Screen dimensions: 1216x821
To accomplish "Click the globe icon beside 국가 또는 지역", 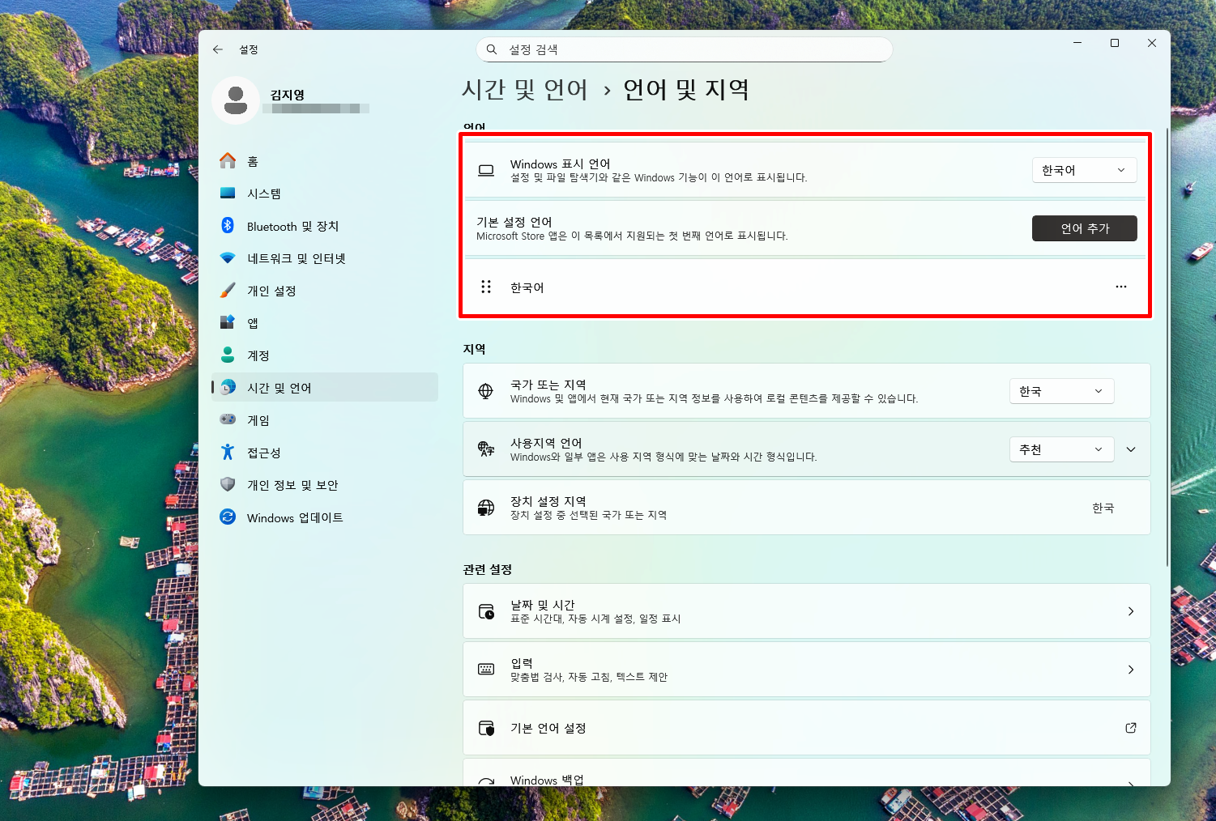I will point(486,391).
